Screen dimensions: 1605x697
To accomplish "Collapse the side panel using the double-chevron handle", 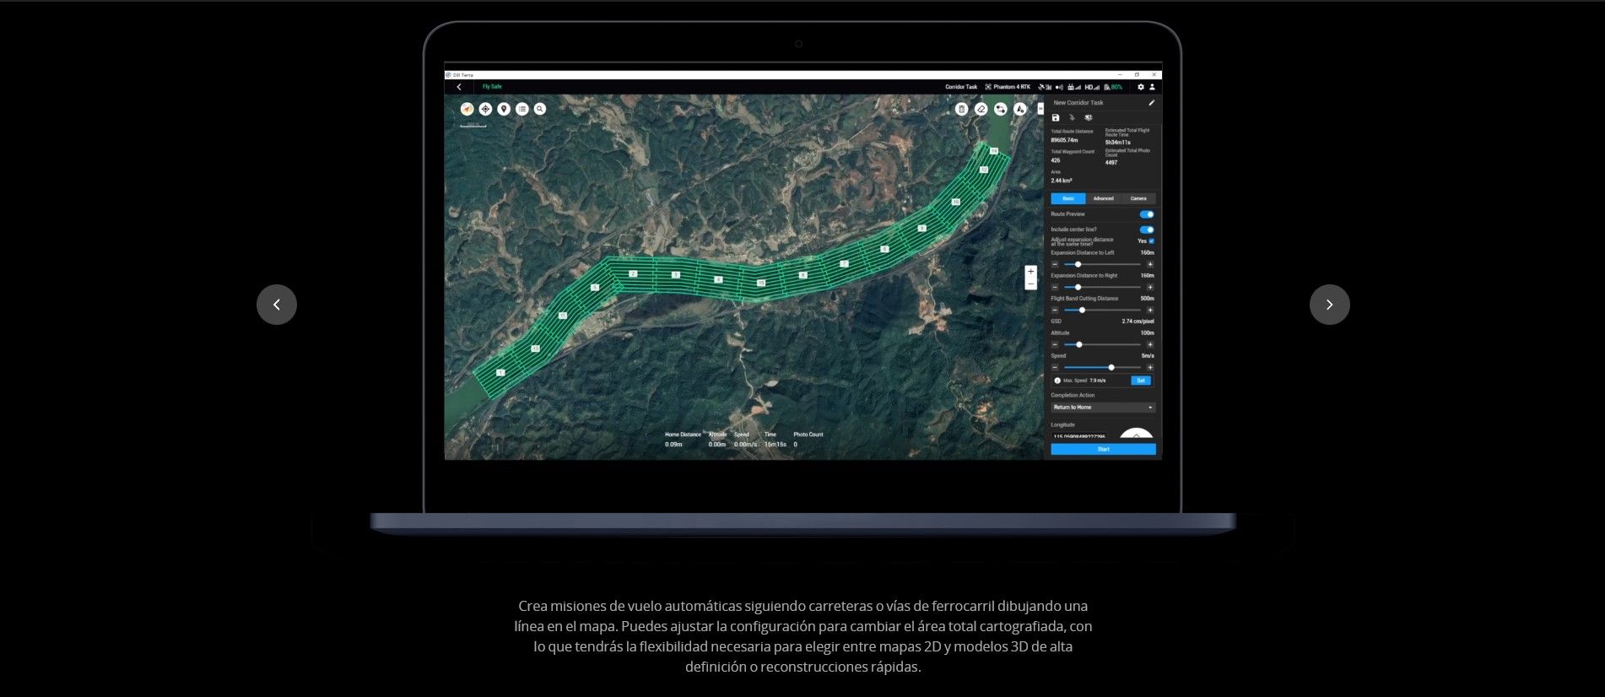I will point(1040,109).
